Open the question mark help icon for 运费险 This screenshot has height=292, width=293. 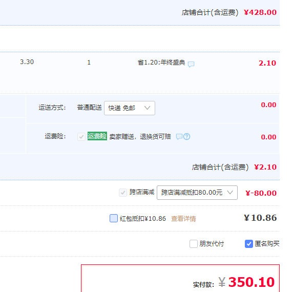pyautogui.click(x=186, y=137)
